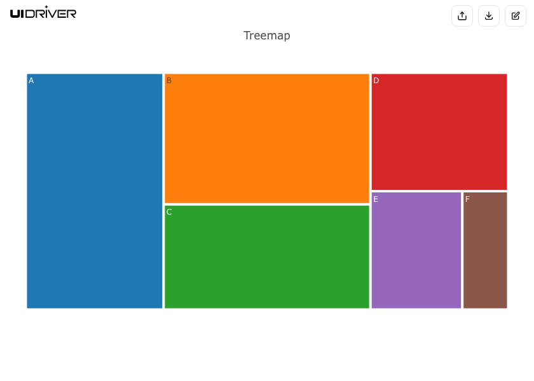Click the "F" label text

(x=467, y=199)
